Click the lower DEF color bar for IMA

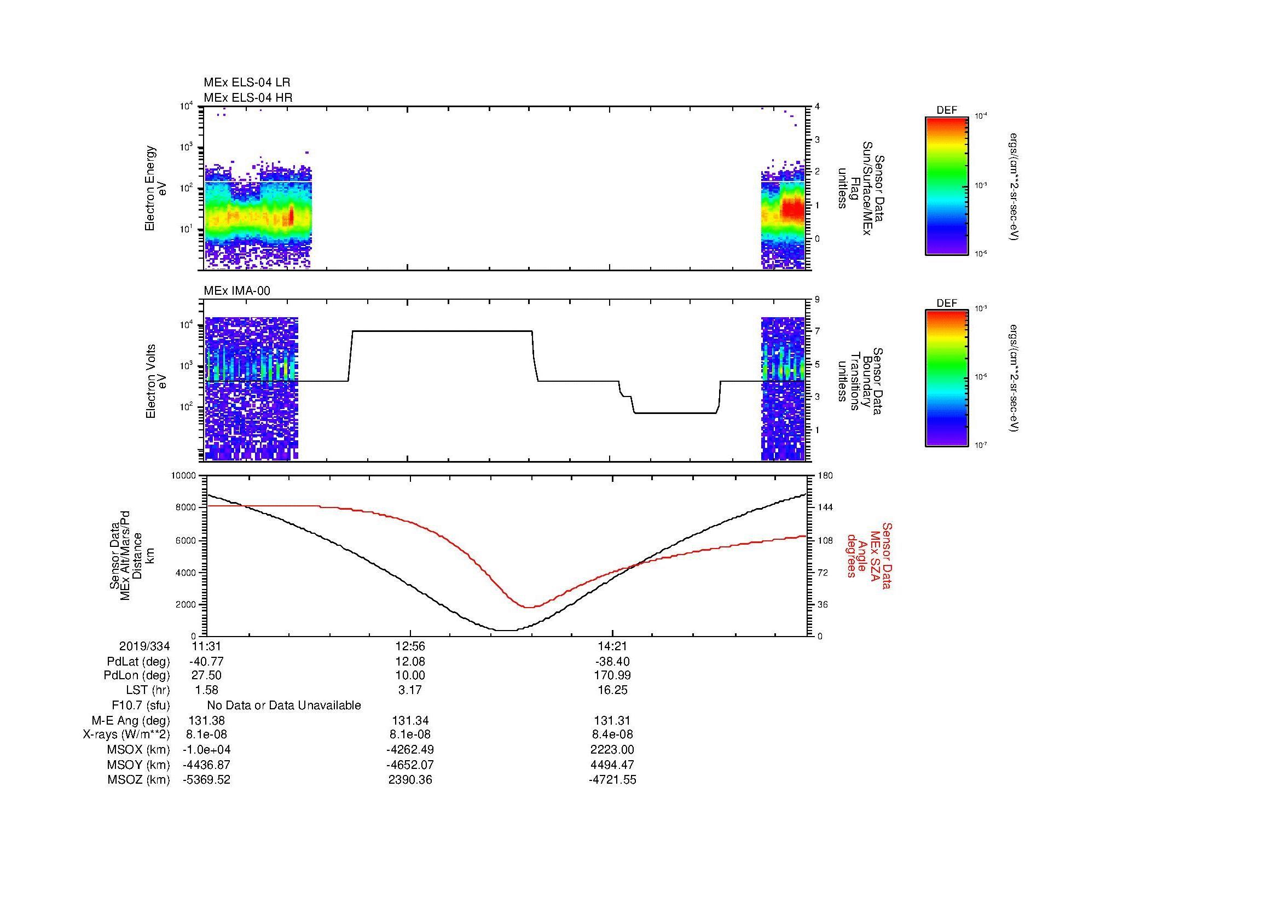[947, 378]
